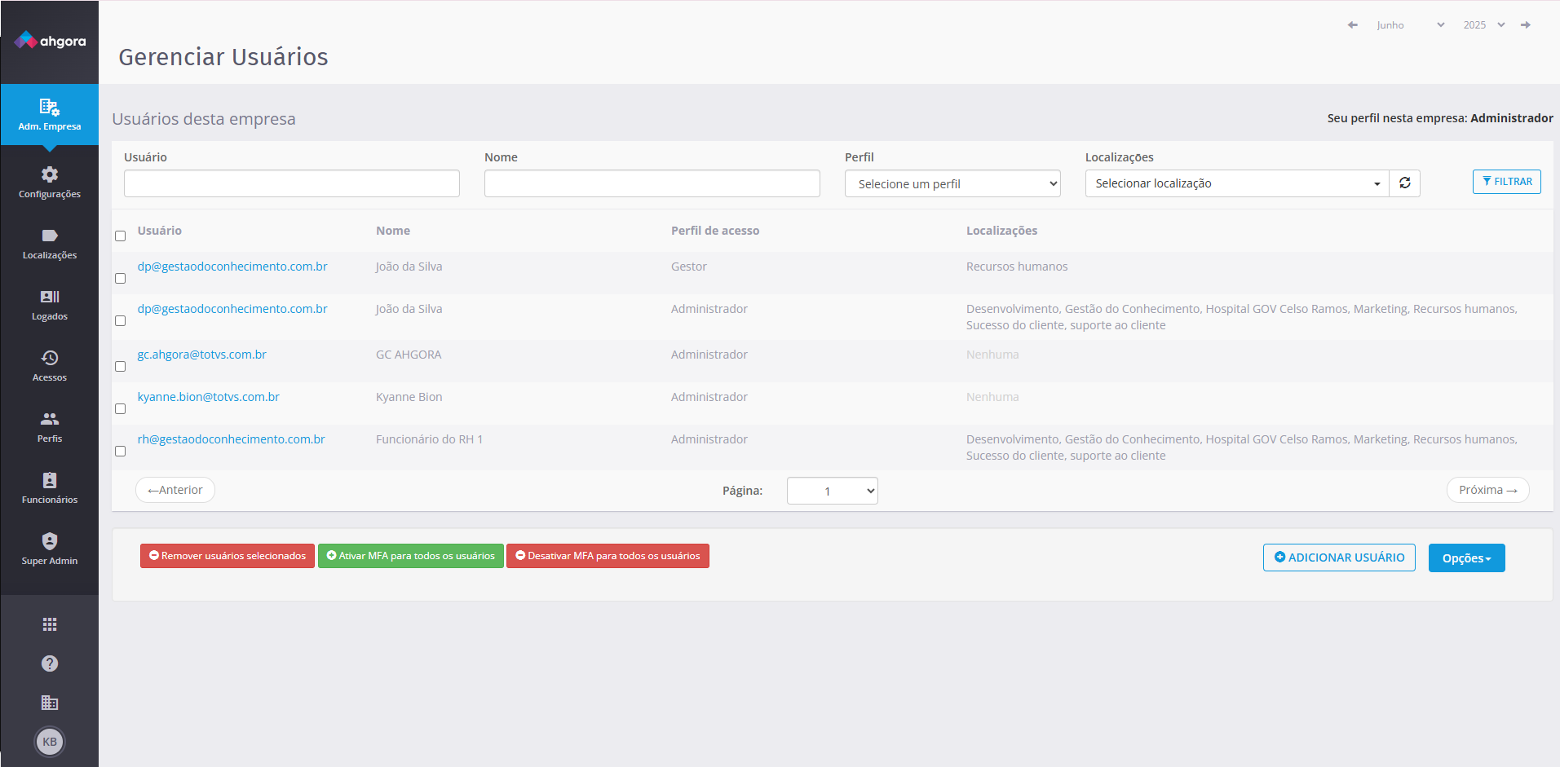Open Logados sidebar item
1560x767 pixels.
50,305
